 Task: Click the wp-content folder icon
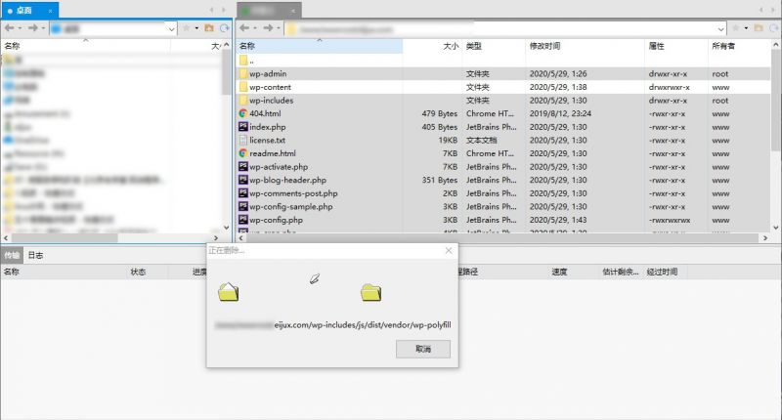click(x=243, y=87)
